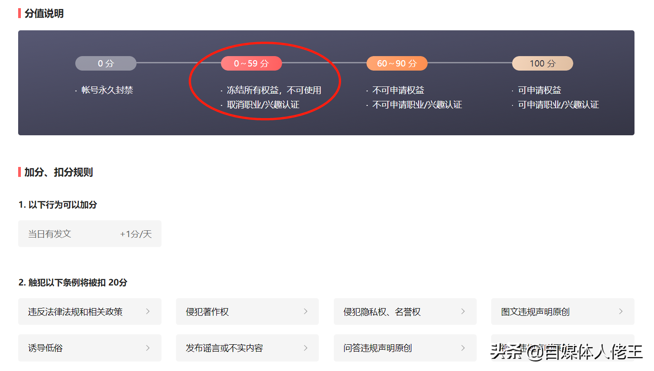Viewport: 654px width, 371px height.
Task: Click the 当日有发文 +1分/天 bonus card
Action: (x=89, y=234)
